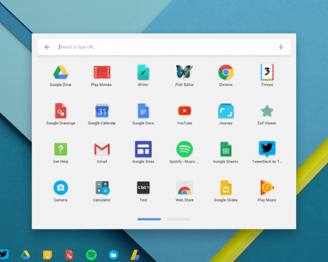
Task: Activate voice search microphone icon
Action: pos(281,47)
